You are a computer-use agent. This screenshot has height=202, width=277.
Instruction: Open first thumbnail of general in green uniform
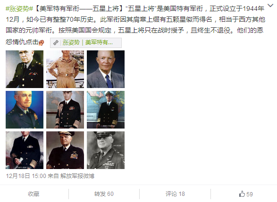tap(25, 69)
